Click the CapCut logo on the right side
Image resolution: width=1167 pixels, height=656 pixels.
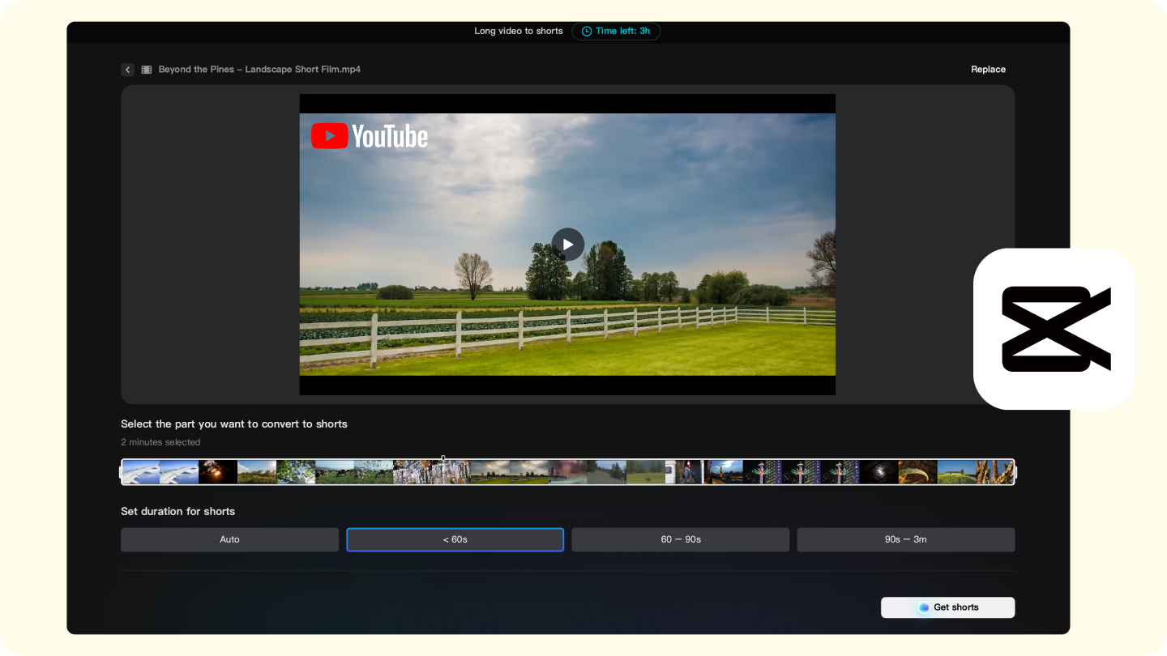click(x=1054, y=328)
